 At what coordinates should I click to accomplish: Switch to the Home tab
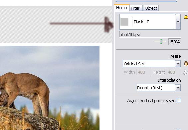pos(122,8)
